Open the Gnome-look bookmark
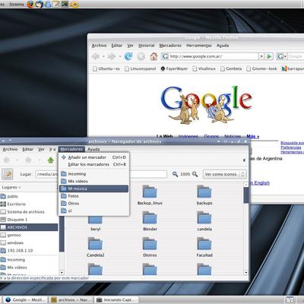 (261, 68)
